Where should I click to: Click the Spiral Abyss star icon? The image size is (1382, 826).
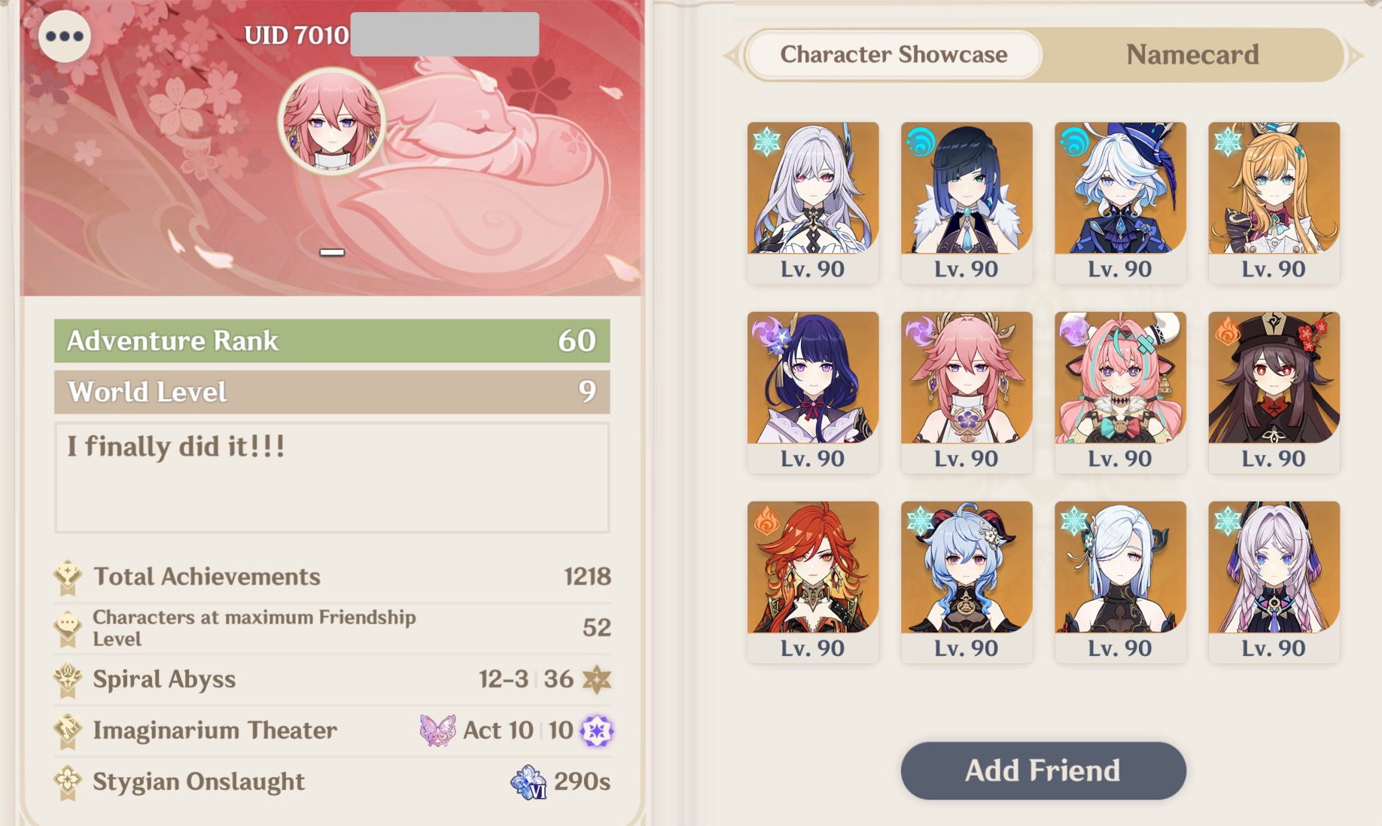coord(597,679)
